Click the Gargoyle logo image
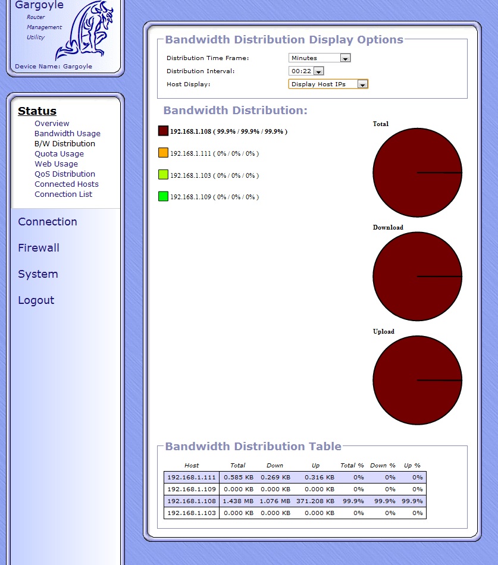This screenshot has height=565, width=498. click(84, 30)
